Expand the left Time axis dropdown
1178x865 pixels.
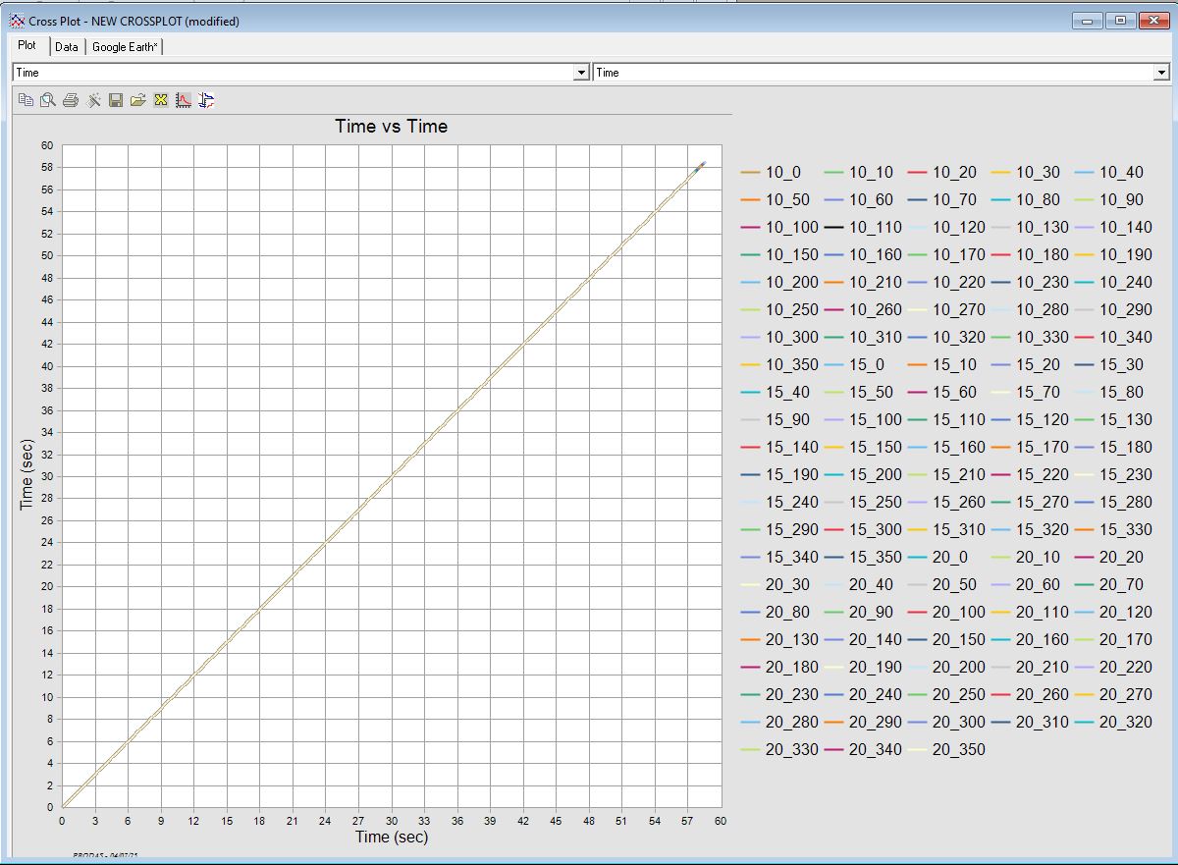click(580, 73)
